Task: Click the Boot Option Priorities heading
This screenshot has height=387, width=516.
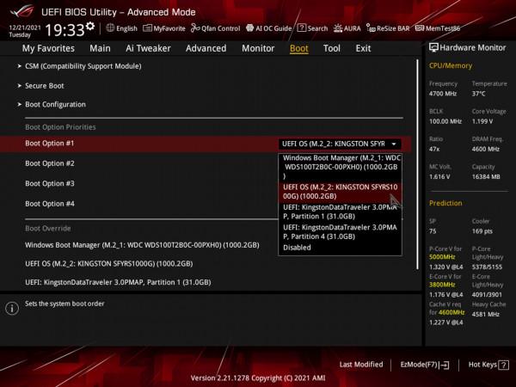Action: (x=60, y=127)
